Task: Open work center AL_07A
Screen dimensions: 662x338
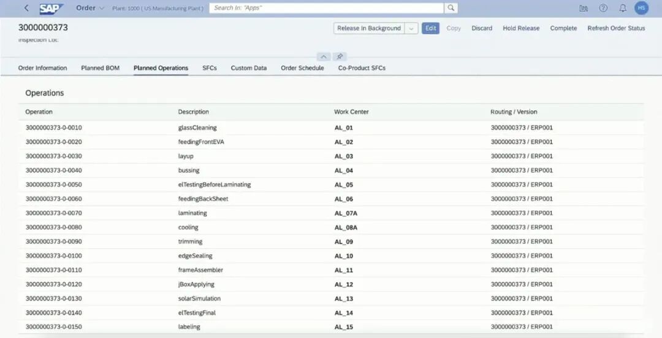Action: [346, 214]
